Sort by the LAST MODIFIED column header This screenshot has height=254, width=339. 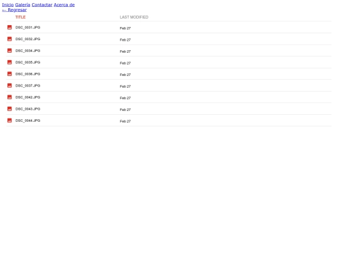click(134, 18)
